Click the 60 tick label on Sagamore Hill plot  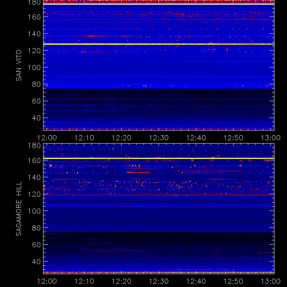click(36, 245)
